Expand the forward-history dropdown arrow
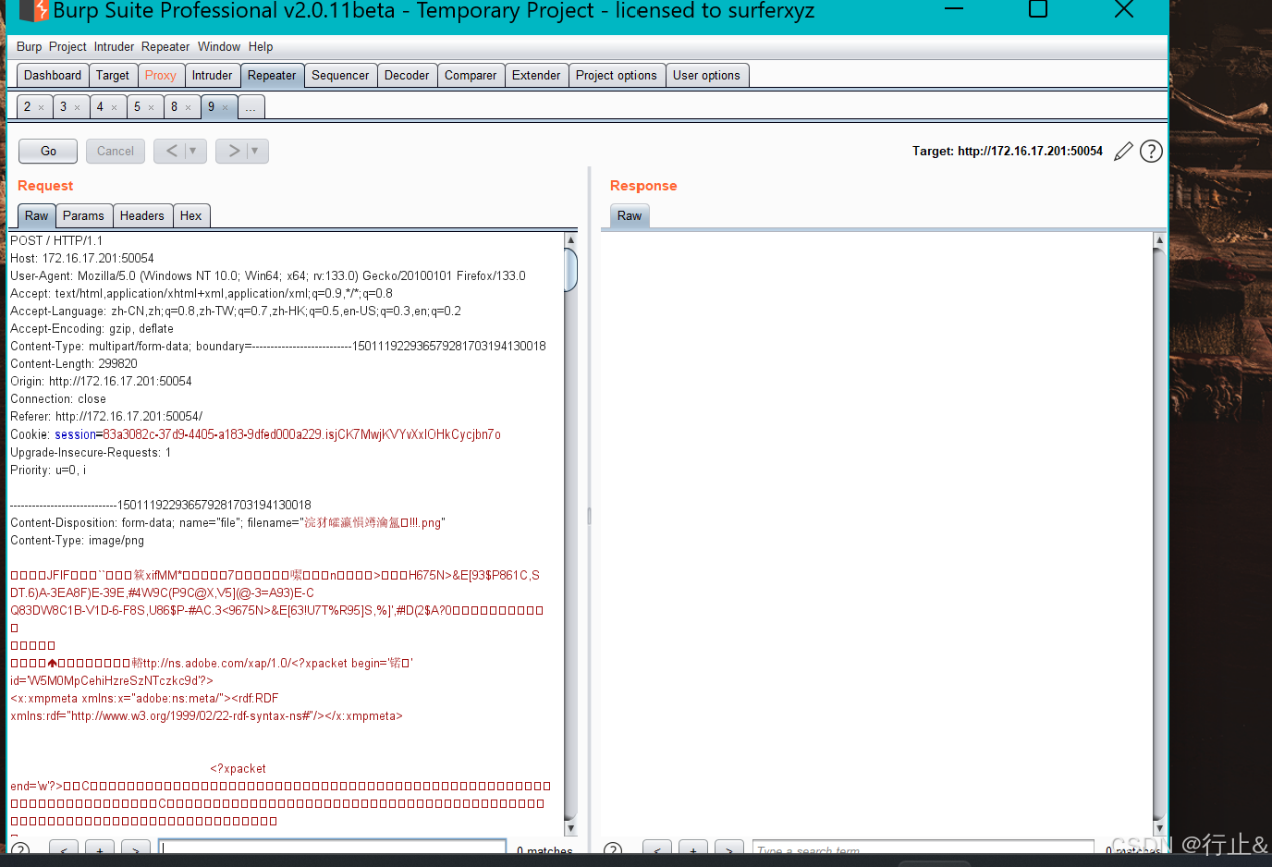 [255, 151]
